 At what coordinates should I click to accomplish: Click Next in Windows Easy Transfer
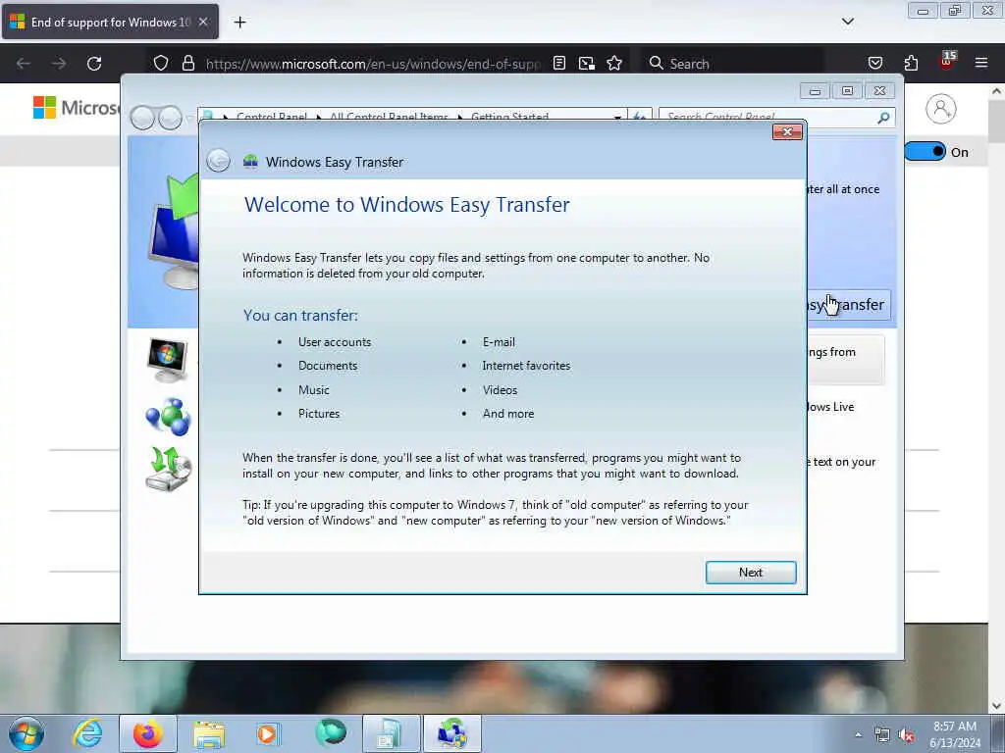click(x=751, y=573)
